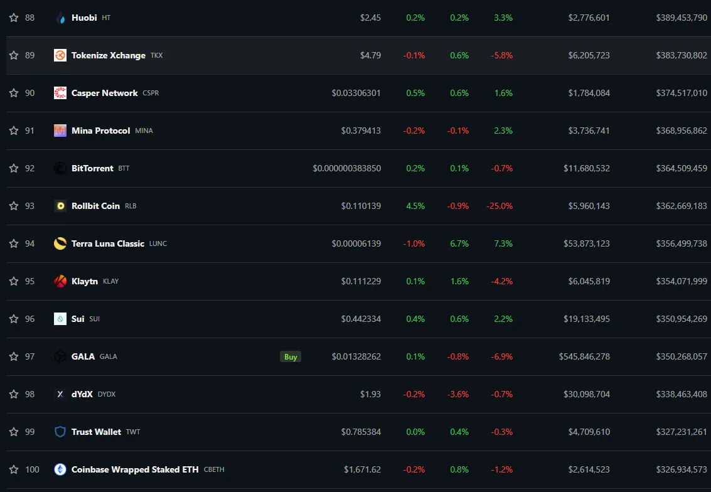Click the Terra Luna Classic logo
The image size is (711, 492).
pos(60,243)
